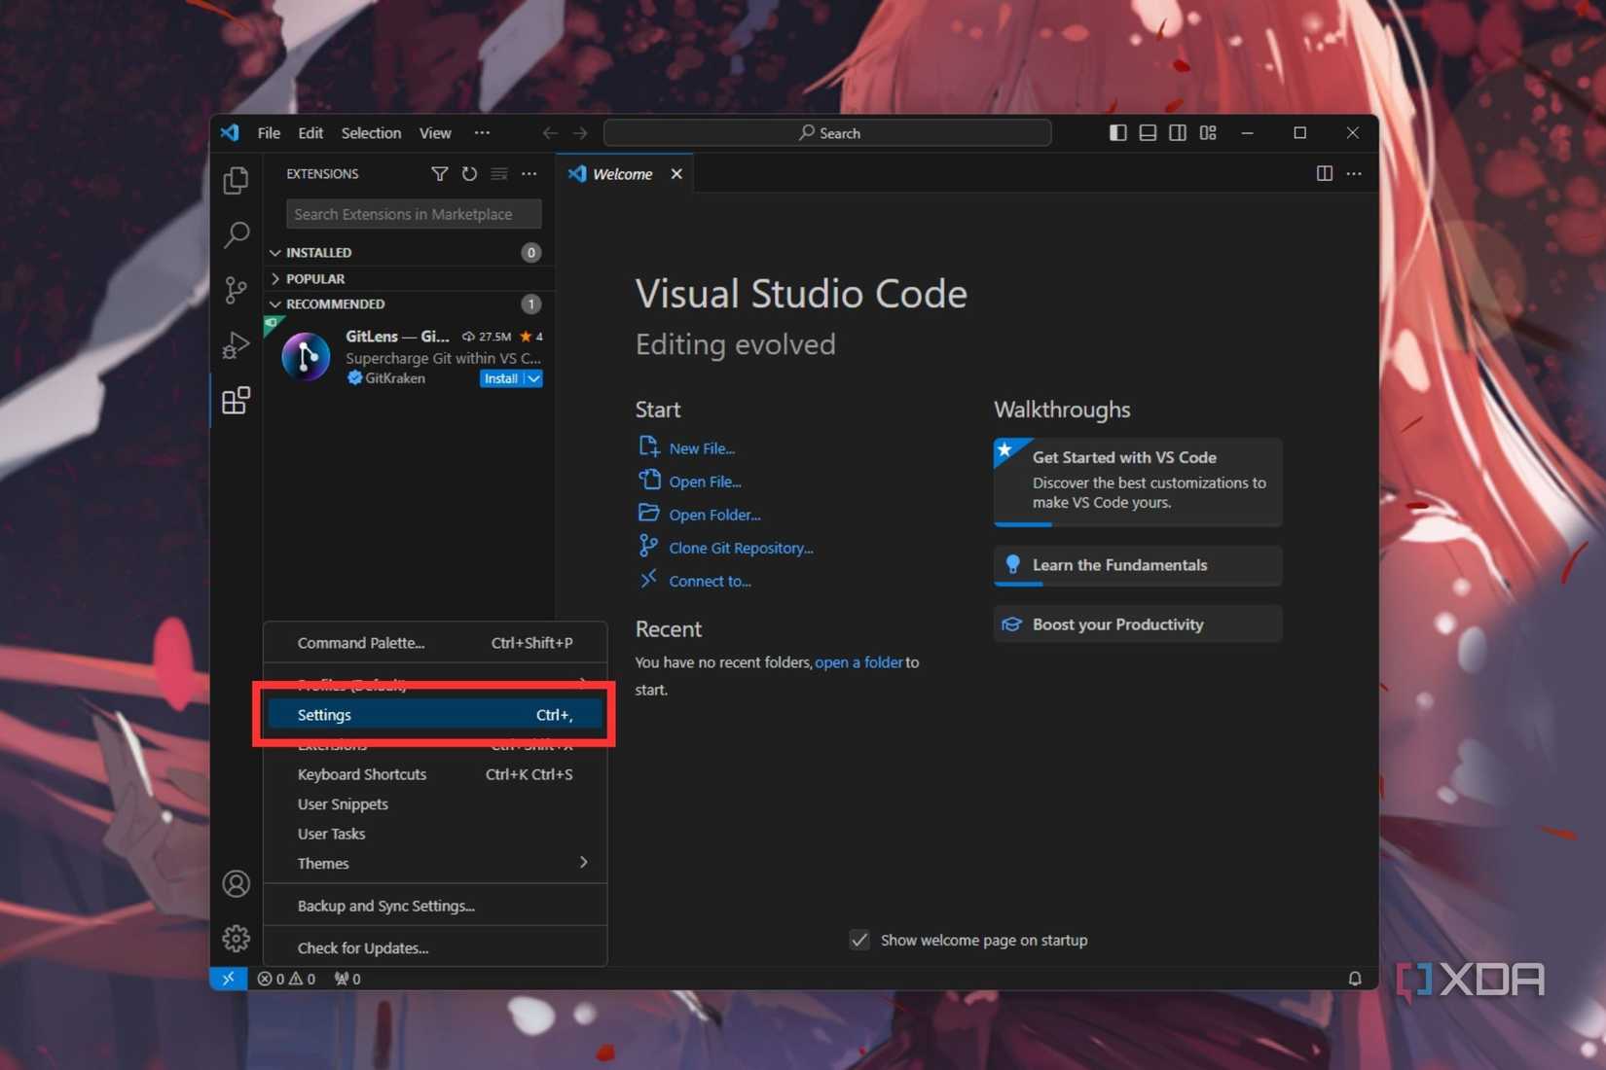Expand the POPULAR extensions section

coord(314,279)
